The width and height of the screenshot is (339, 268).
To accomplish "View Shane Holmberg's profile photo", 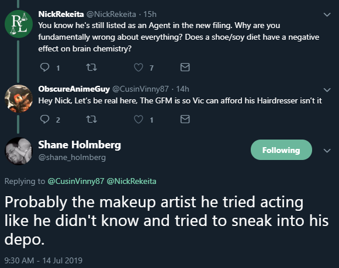I will (19, 151).
